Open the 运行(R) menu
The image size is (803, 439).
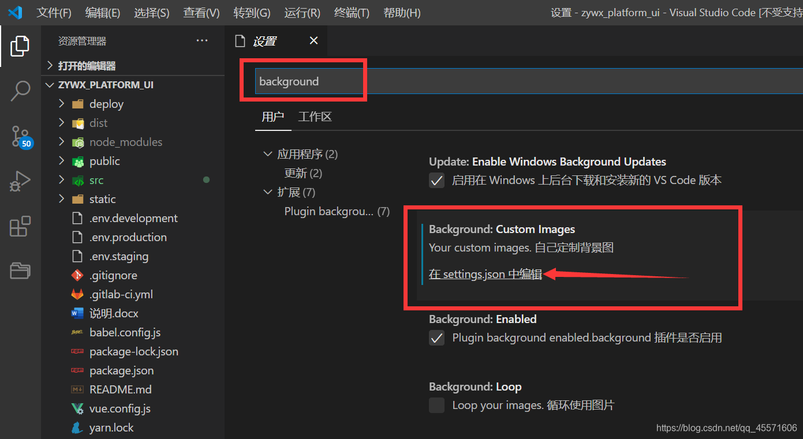click(x=302, y=13)
